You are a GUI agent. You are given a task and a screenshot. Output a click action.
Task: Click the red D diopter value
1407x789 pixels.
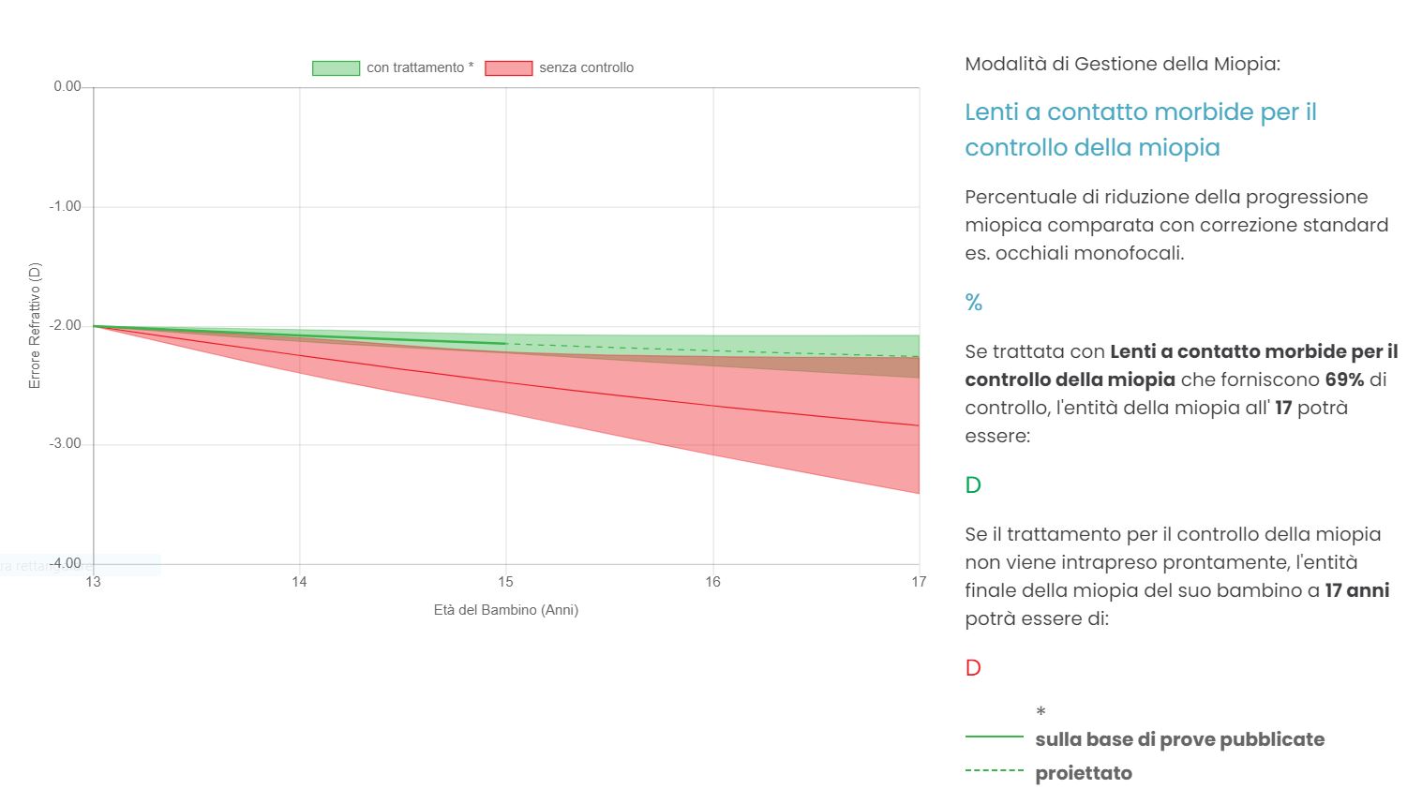tap(973, 668)
